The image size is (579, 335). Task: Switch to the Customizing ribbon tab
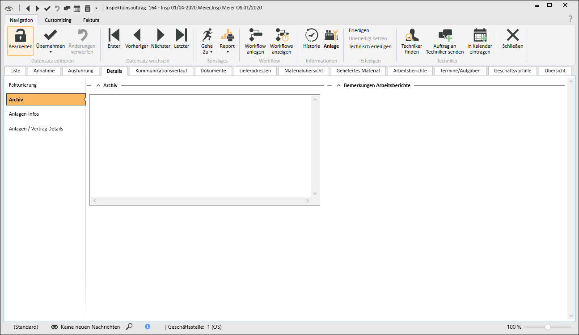point(58,20)
